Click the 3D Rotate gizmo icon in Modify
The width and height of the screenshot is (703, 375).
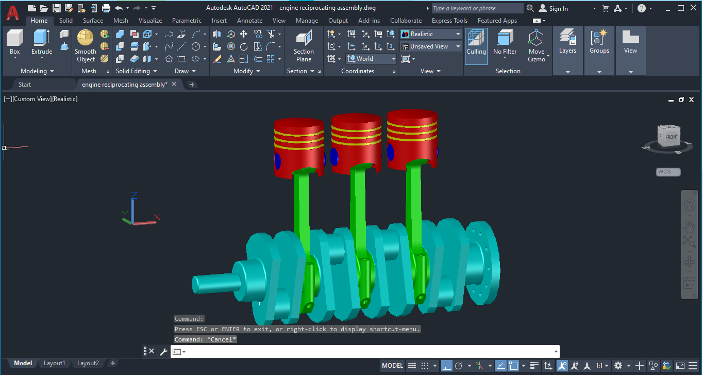[231, 46]
